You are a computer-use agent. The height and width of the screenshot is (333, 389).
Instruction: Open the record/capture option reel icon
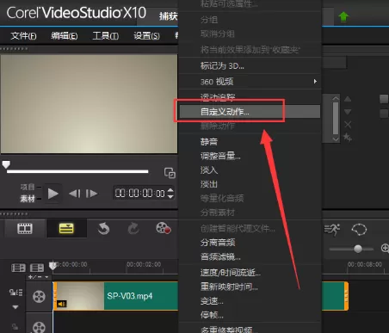point(164,228)
